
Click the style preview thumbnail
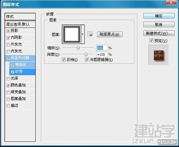[159, 55]
